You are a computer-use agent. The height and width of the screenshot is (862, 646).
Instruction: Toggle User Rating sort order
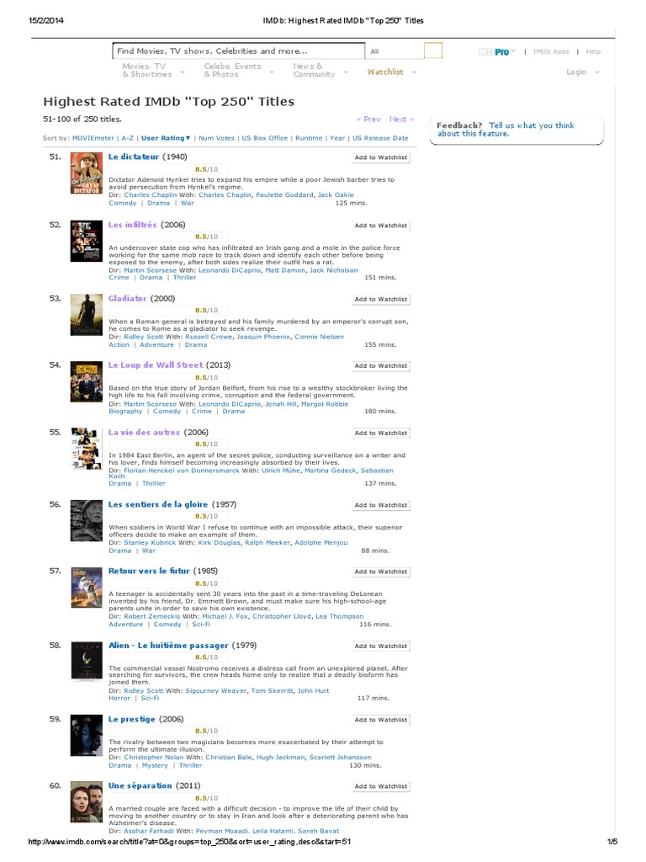point(166,138)
